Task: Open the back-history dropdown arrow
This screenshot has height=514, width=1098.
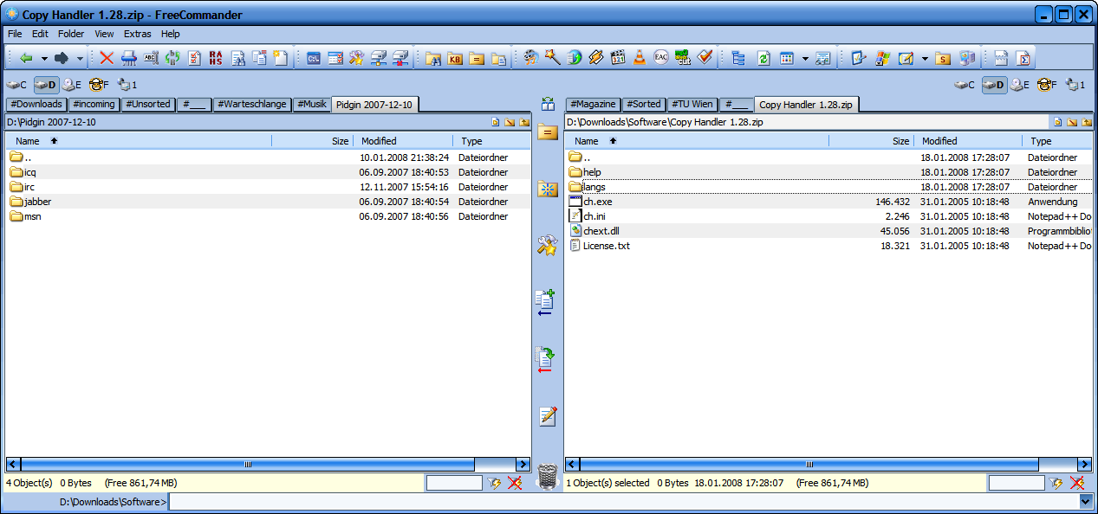Action: tap(44, 59)
